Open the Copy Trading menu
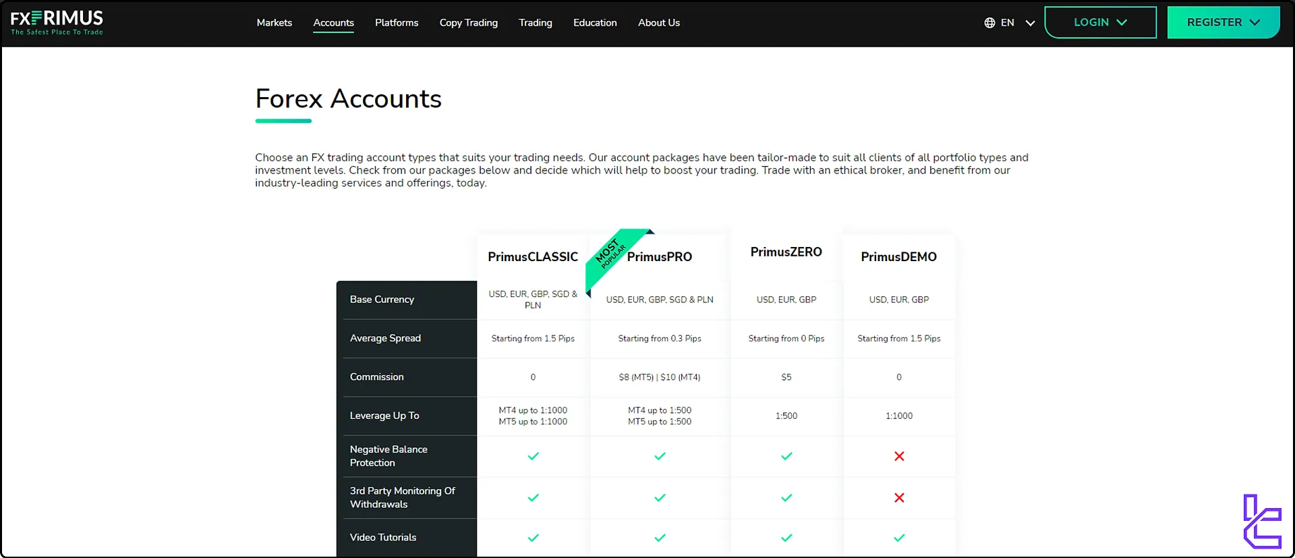The image size is (1295, 558). pyautogui.click(x=469, y=22)
